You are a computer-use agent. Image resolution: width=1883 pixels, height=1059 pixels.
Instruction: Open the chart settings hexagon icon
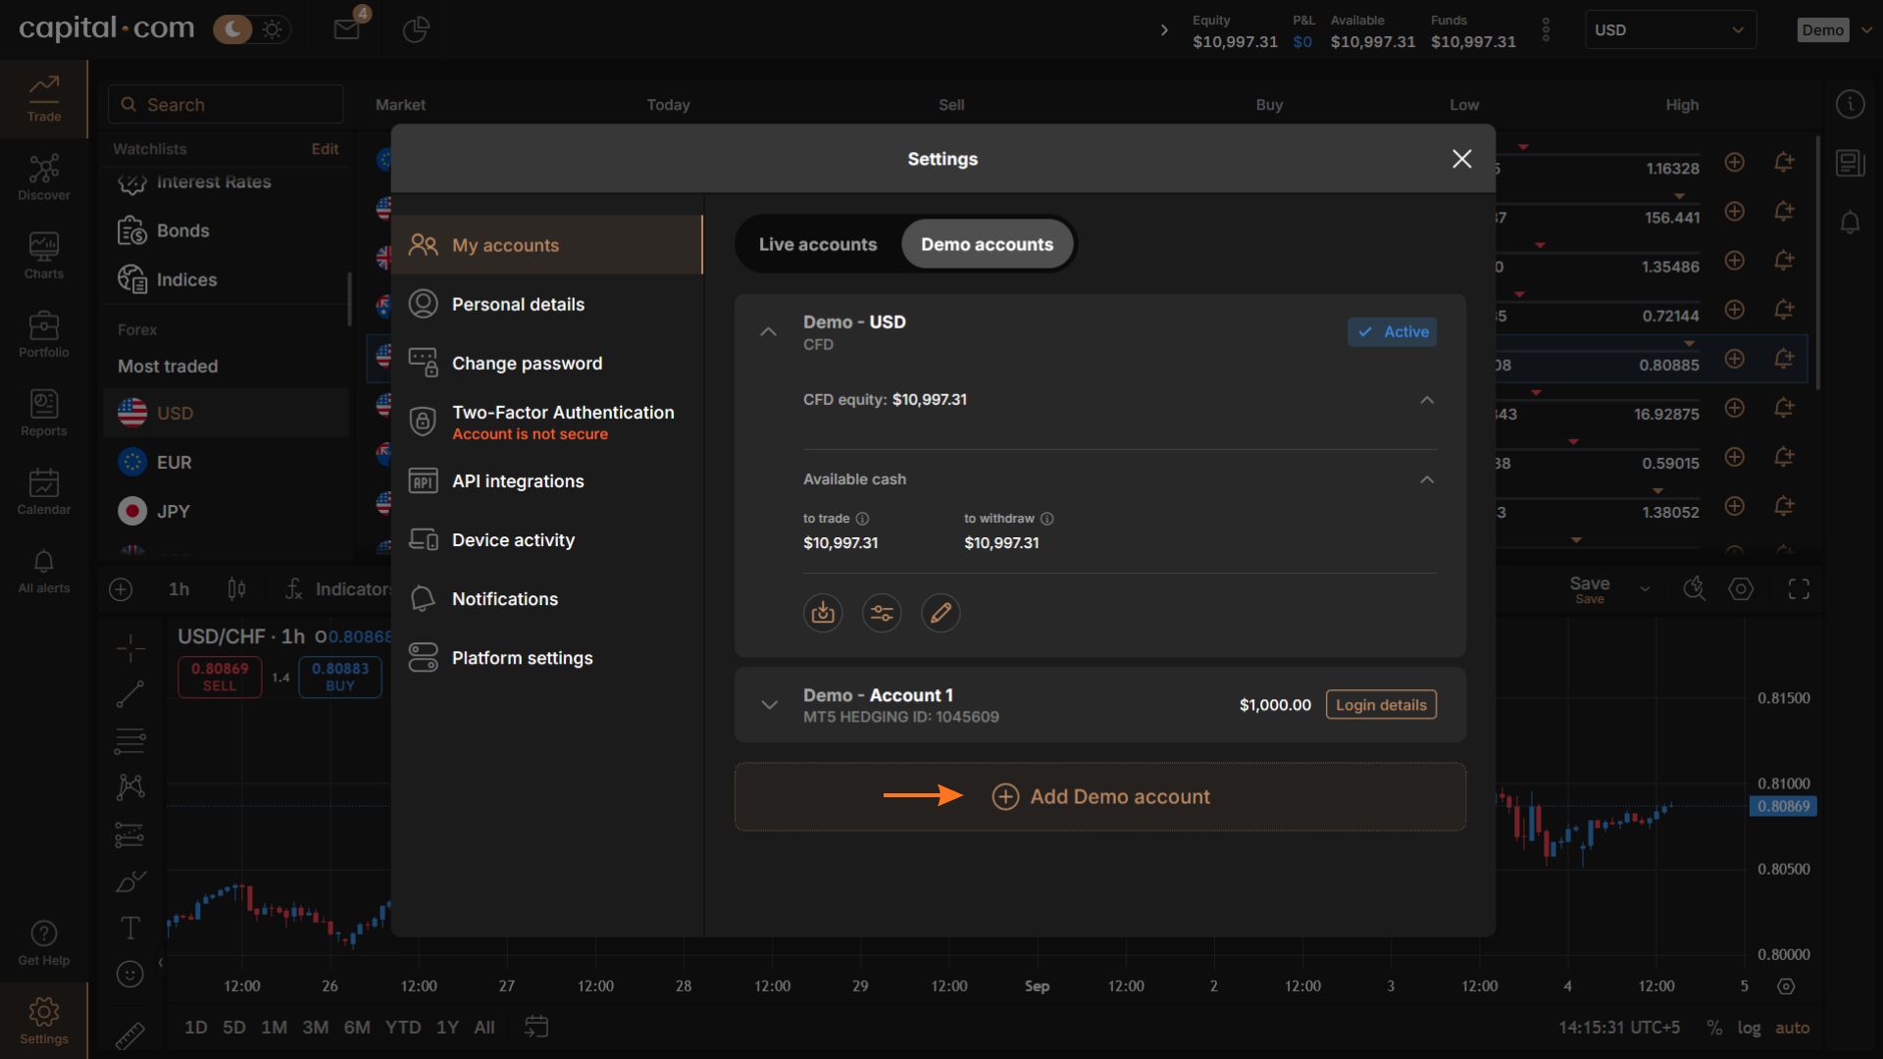click(x=1741, y=589)
